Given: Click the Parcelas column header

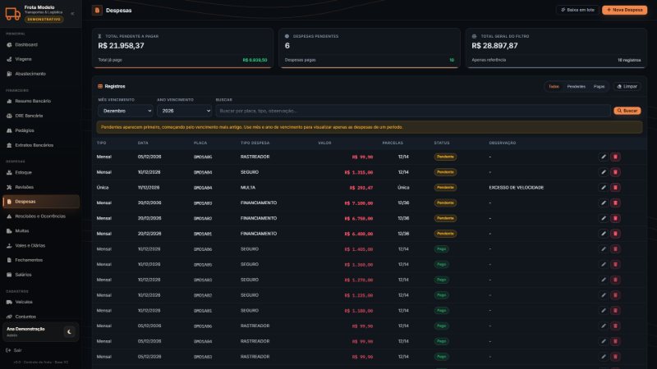Looking at the screenshot, I should [x=393, y=143].
